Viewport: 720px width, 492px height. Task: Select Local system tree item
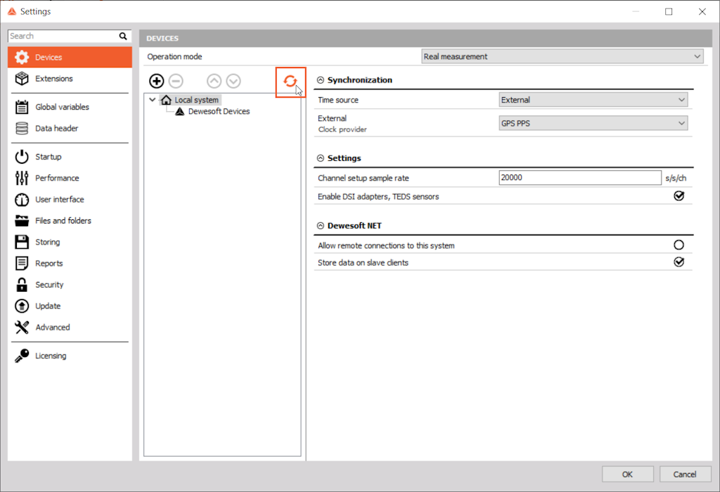[197, 100]
